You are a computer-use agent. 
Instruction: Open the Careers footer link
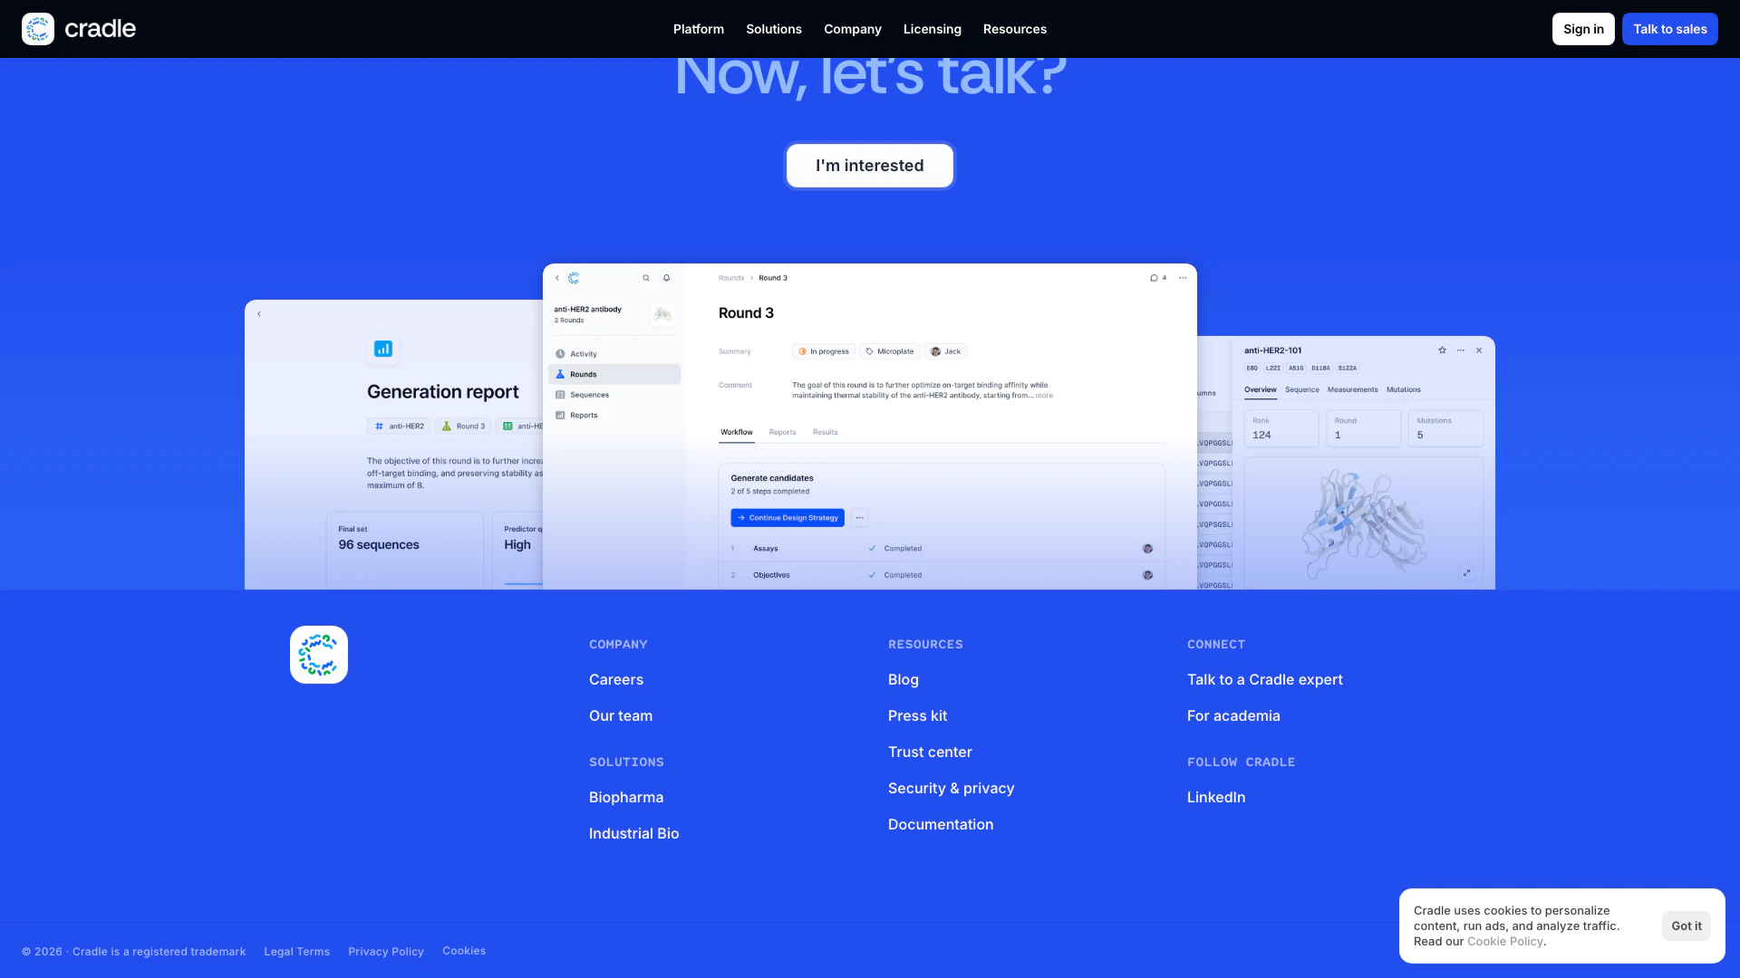tap(615, 679)
